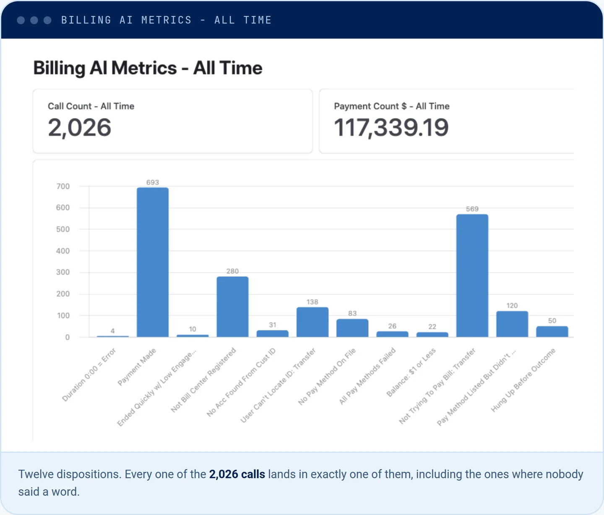Click the Balance: $1 or Less bar 22
The image size is (604, 515).
[x=432, y=335]
